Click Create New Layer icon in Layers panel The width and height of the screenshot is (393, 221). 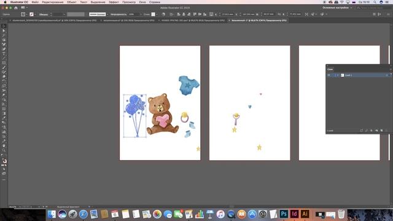point(381,131)
